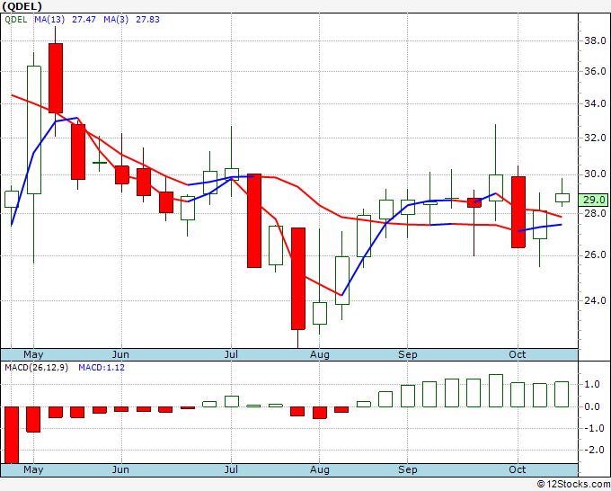Click the big red candle at start of October

point(518,212)
